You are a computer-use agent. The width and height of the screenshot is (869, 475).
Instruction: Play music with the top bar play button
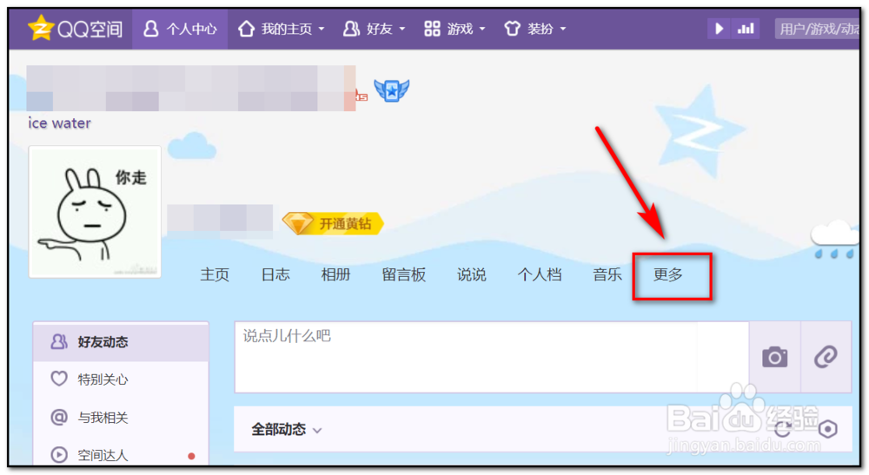(x=719, y=29)
